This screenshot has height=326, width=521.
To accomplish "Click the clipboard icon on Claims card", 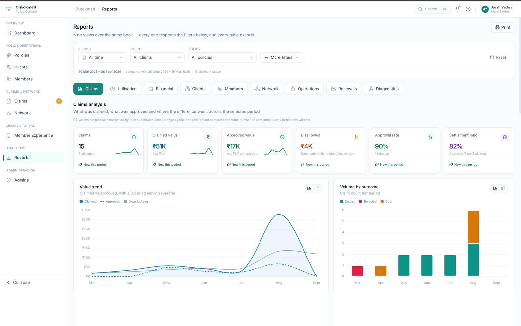I will (x=134, y=137).
